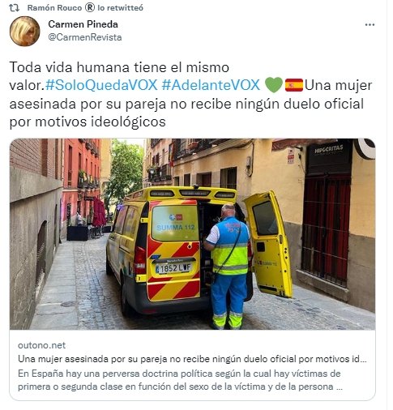
Task: Click the registered symbol next to Ramón Rouco
Action: [90, 8]
